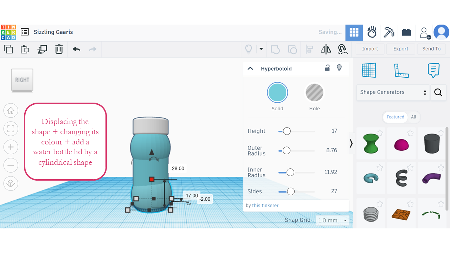Screen dimensions: 450x253
Task: Open the Notes tool
Action: 433,70
